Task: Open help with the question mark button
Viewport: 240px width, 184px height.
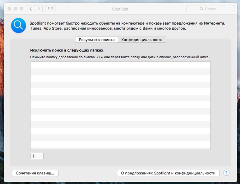Action: [x=226, y=173]
